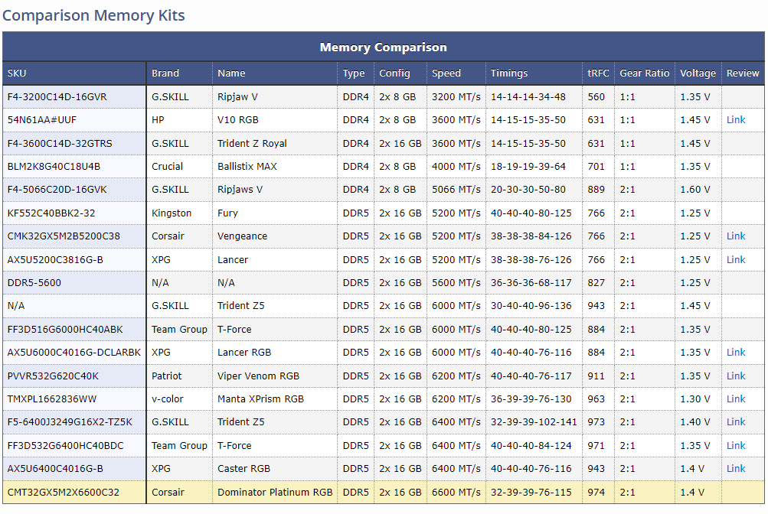This screenshot has height=514, width=768.
Task: Click the Memory Comparison table title
Action: tap(383, 47)
